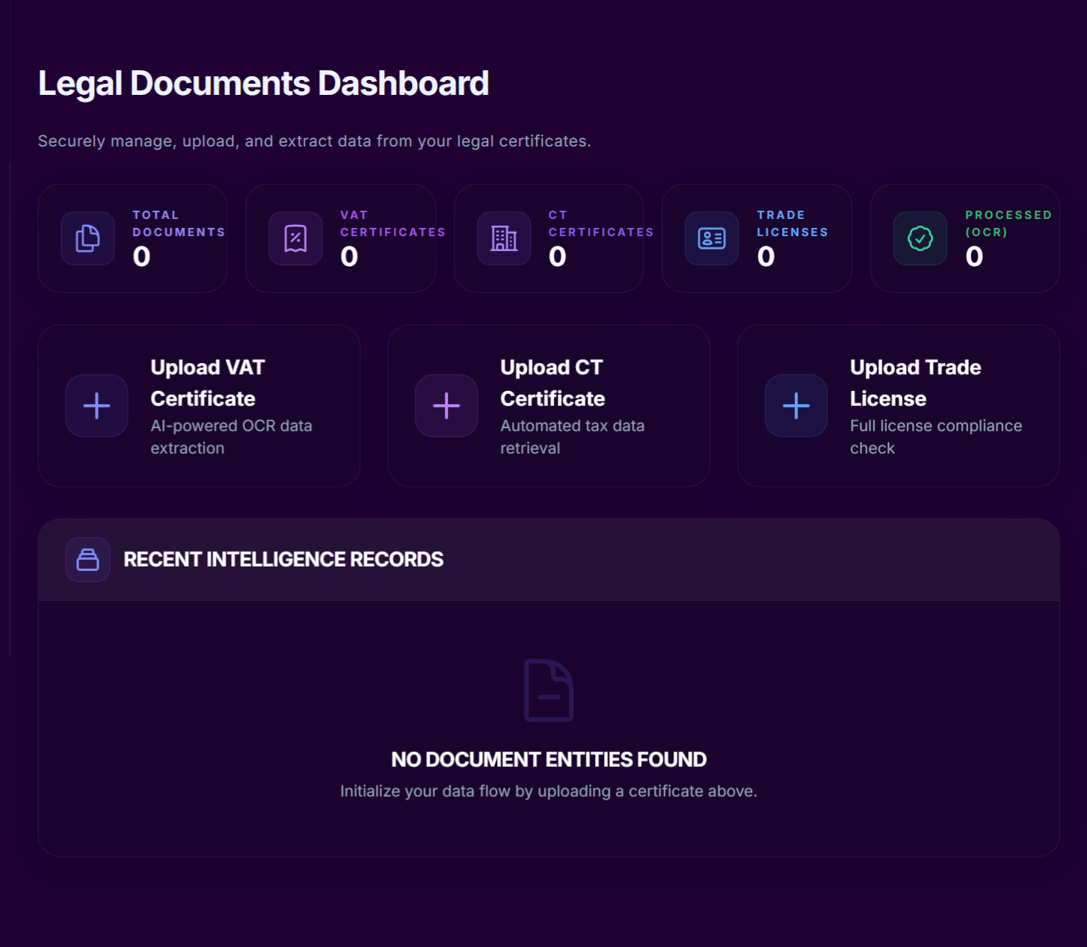Select the VAT Certificates receipt icon
This screenshot has width=1087, height=947.
pyautogui.click(x=295, y=238)
